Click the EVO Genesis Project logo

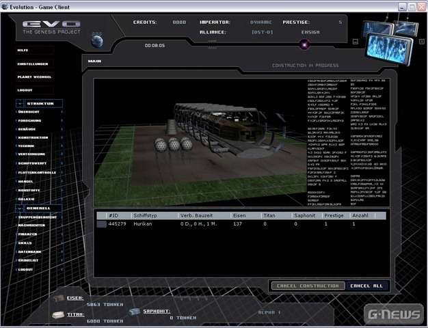(x=51, y=27)
